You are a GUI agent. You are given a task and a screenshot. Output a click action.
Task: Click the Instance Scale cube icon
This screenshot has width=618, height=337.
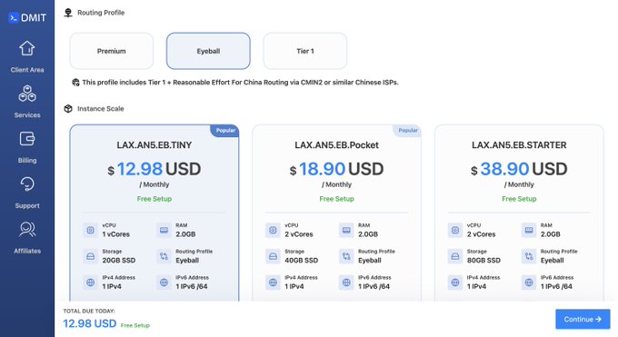tap(68, 109)
